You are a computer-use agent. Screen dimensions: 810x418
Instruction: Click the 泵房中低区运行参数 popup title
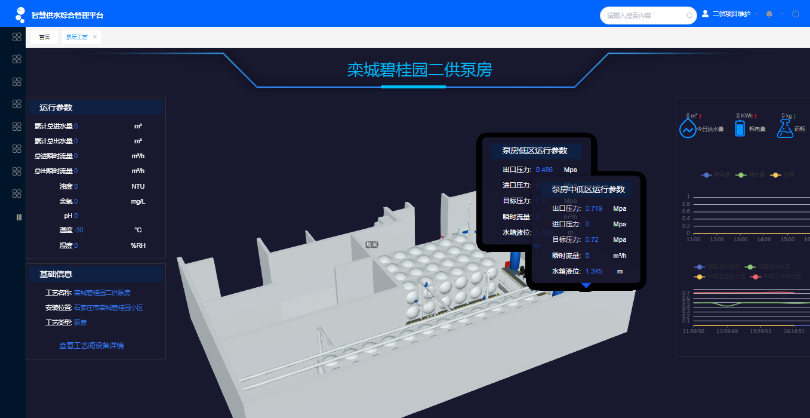pyautogui.click(x=588, y=189)
